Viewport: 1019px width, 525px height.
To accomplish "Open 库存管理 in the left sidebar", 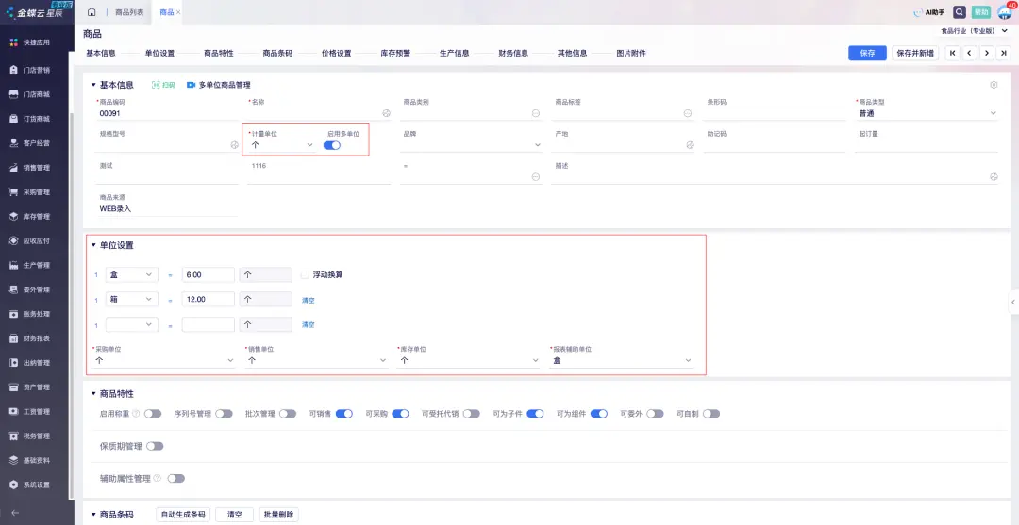I will coord(36,216).
